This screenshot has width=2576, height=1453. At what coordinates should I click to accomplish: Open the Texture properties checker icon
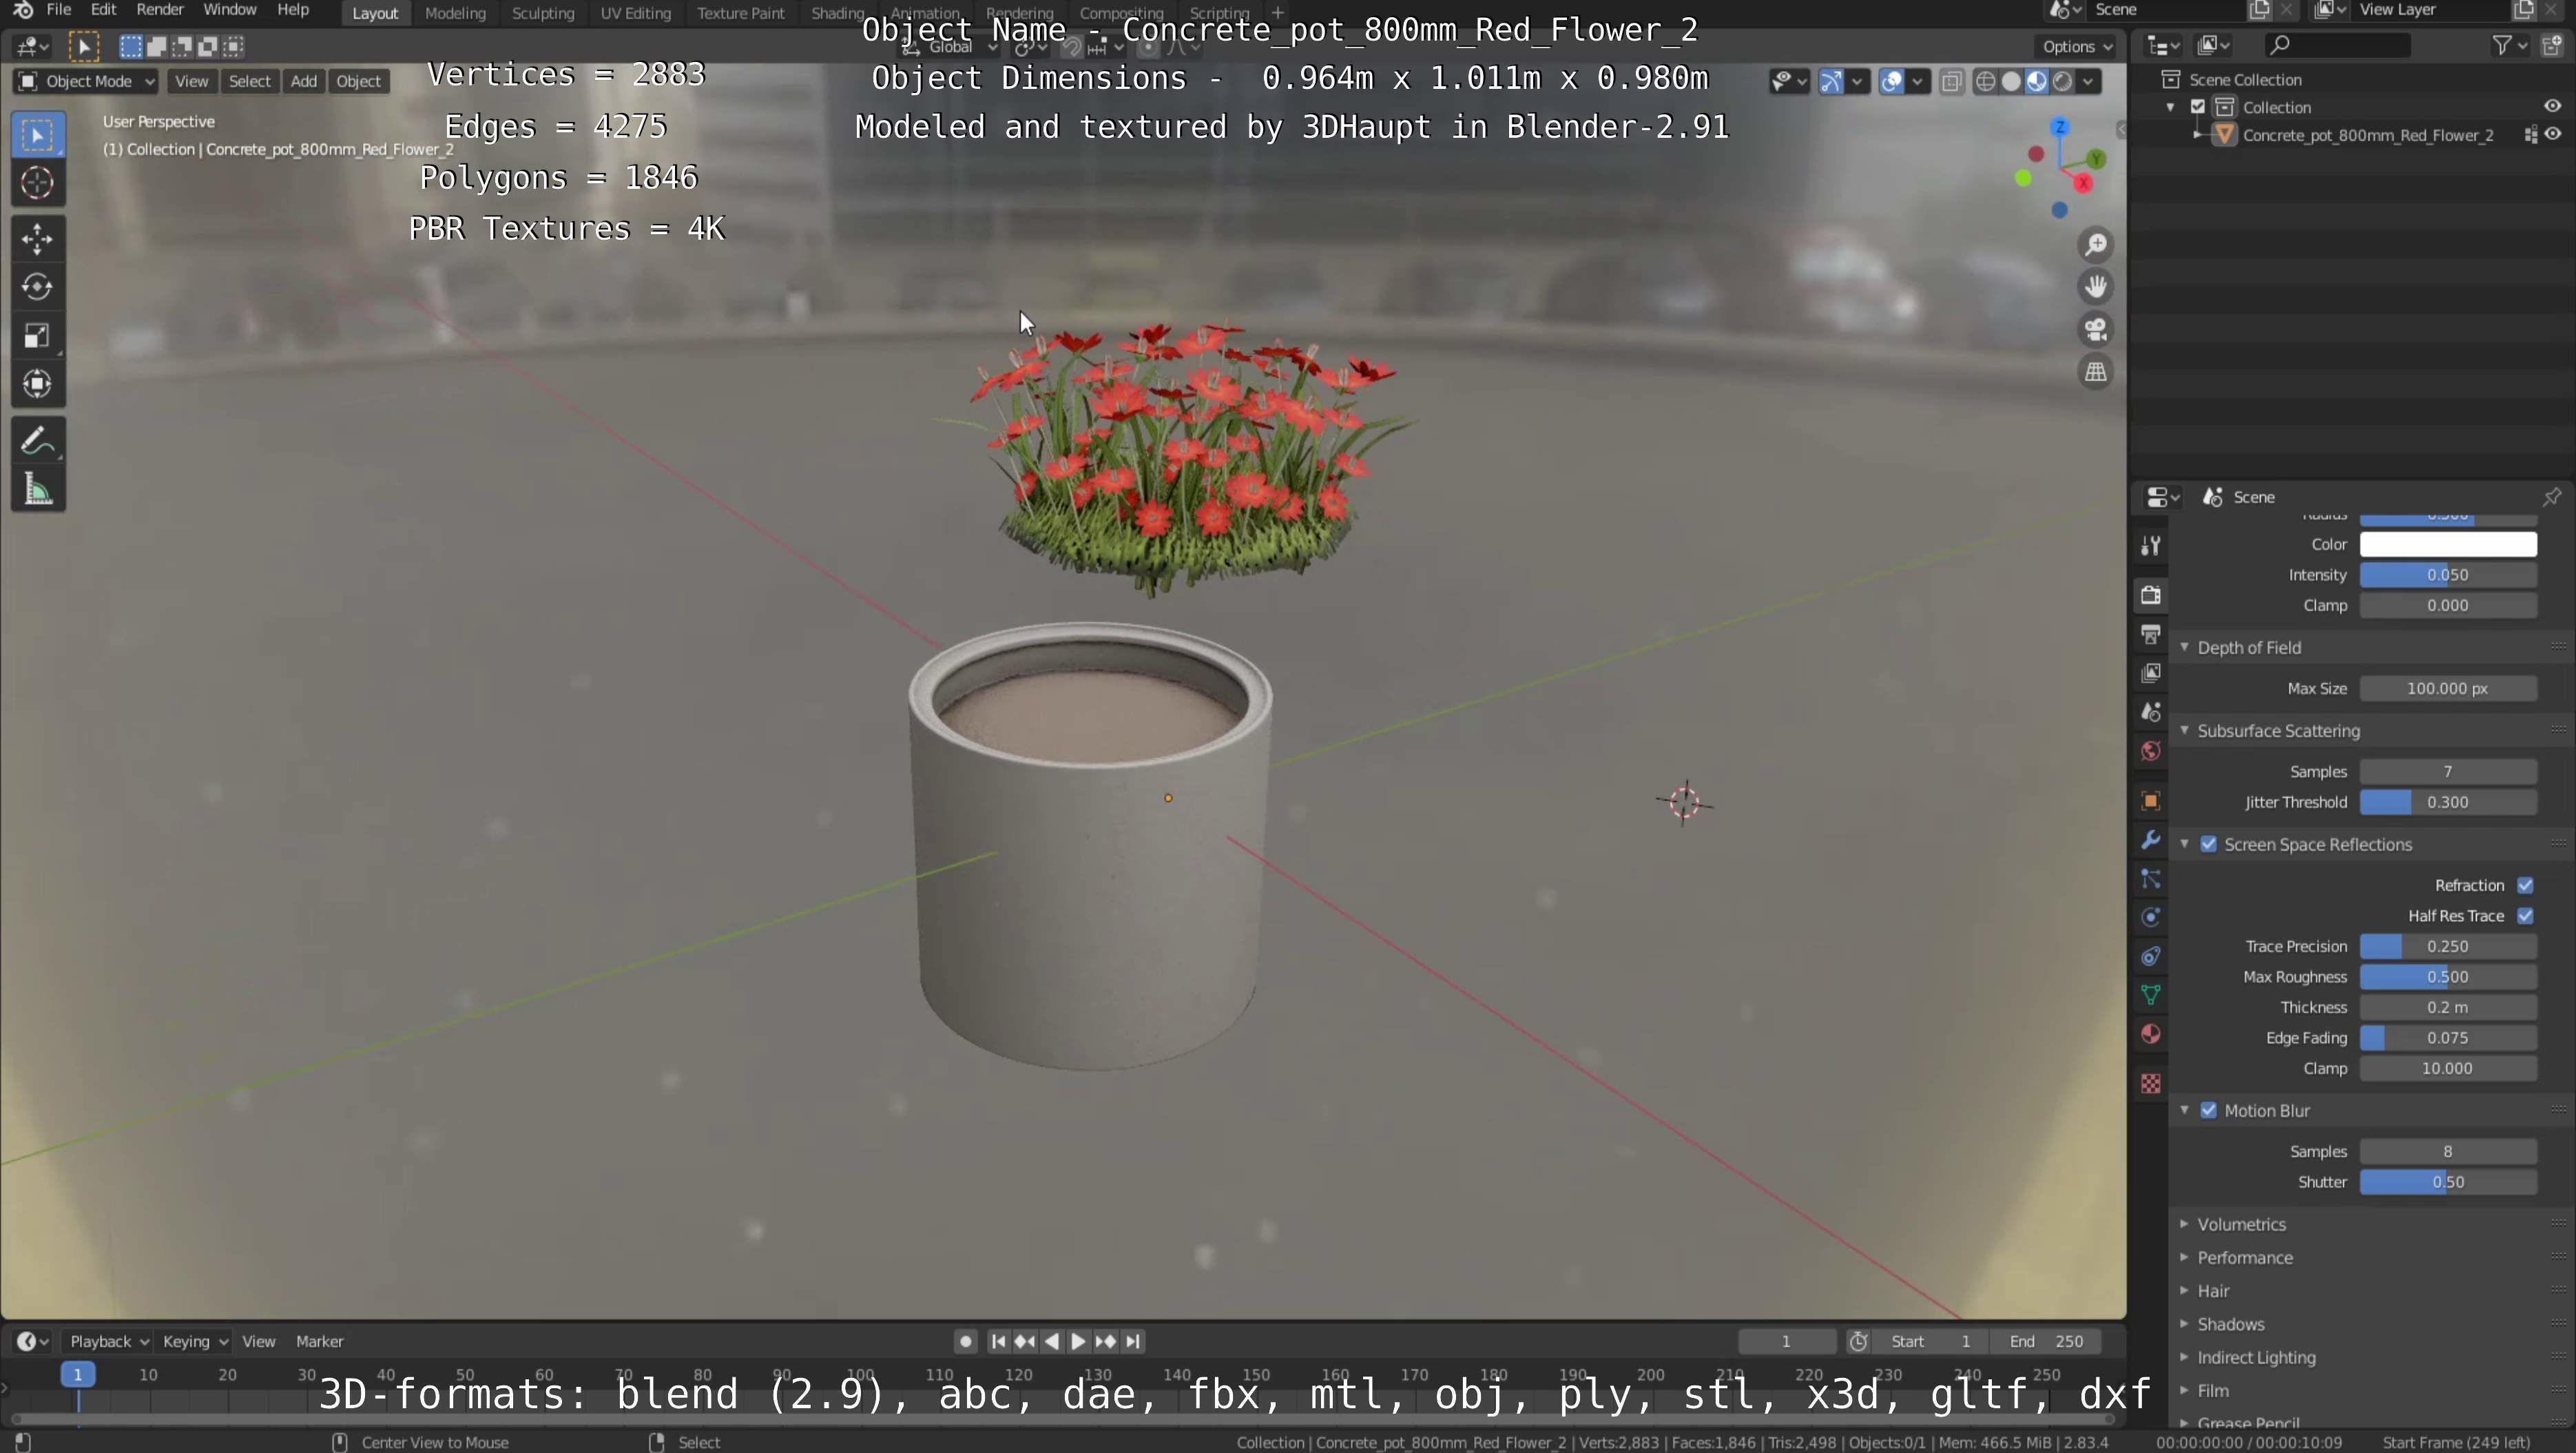[2150, 1083]
